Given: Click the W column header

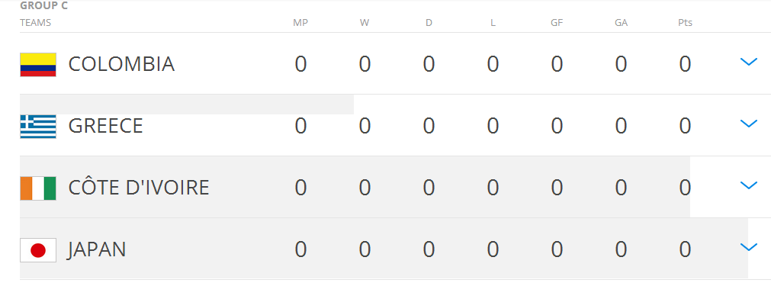Looking at the screenshot, I should [x=365, y=23].
